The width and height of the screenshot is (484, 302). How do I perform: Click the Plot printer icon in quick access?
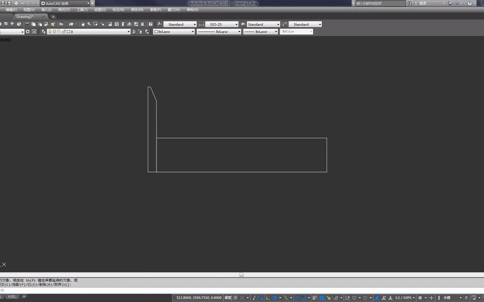coord(16,3)
